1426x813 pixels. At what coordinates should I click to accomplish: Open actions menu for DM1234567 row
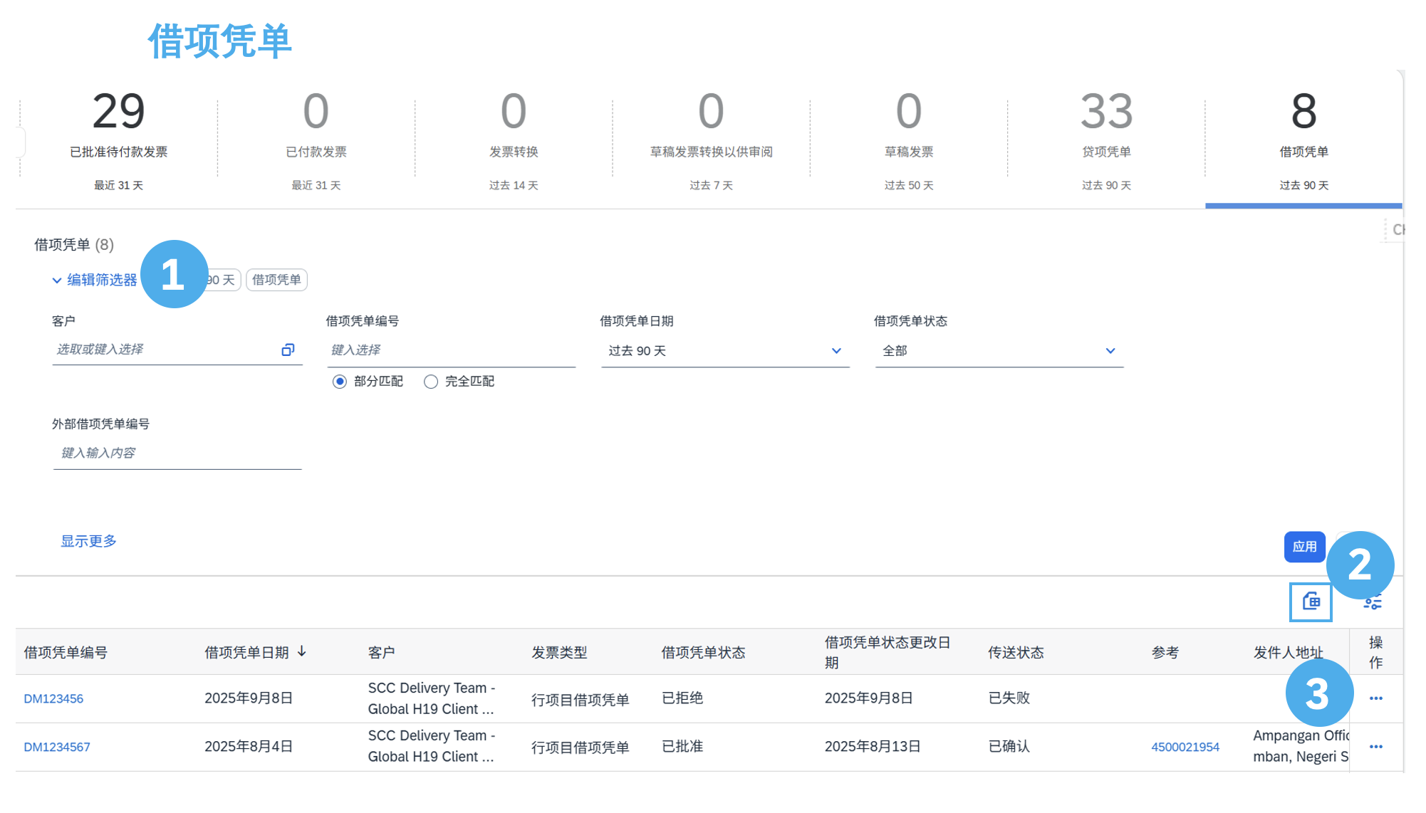[1375, 747]
